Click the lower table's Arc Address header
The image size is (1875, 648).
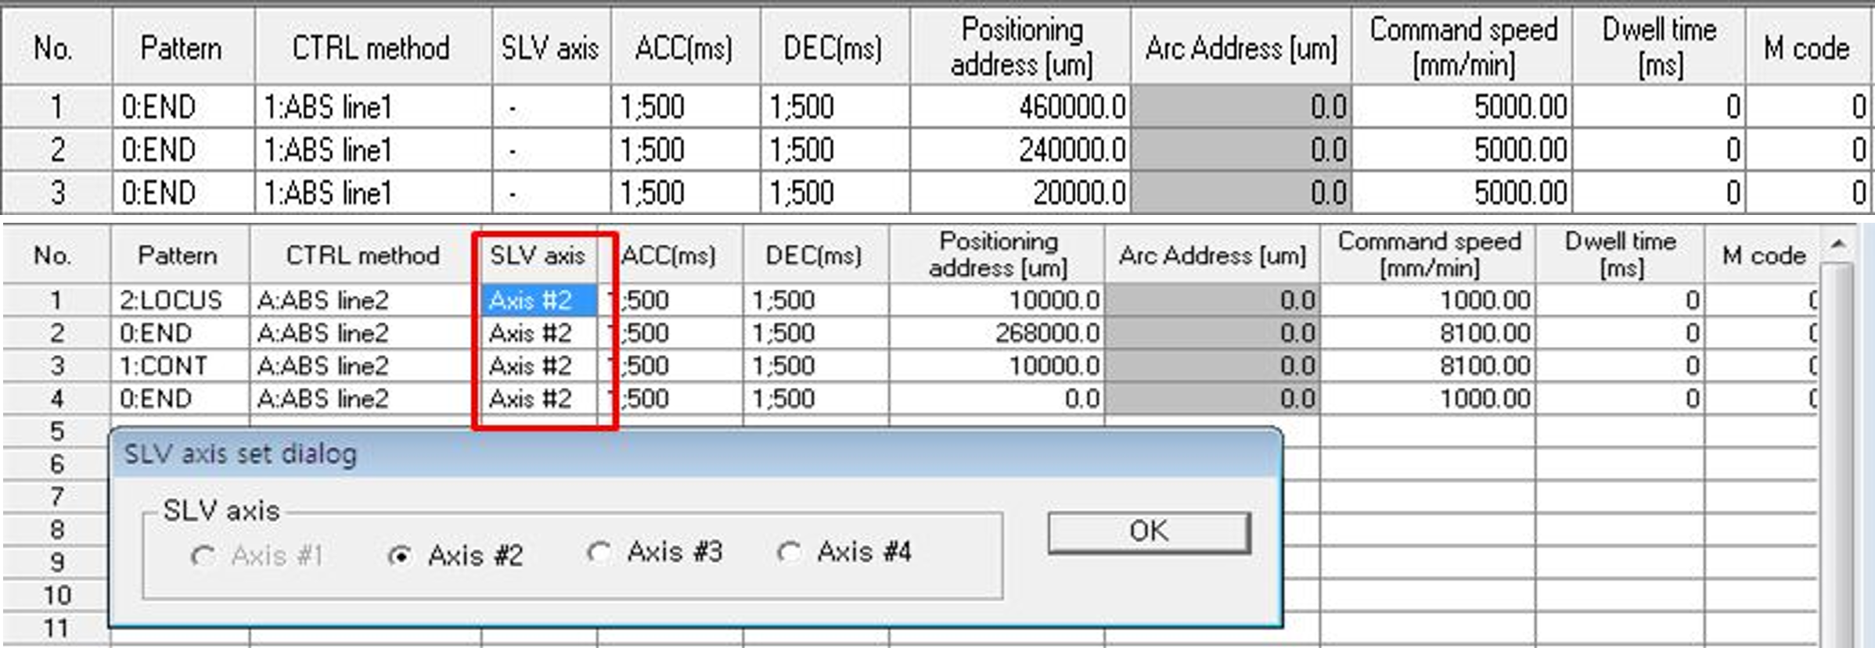(1212, 255)
